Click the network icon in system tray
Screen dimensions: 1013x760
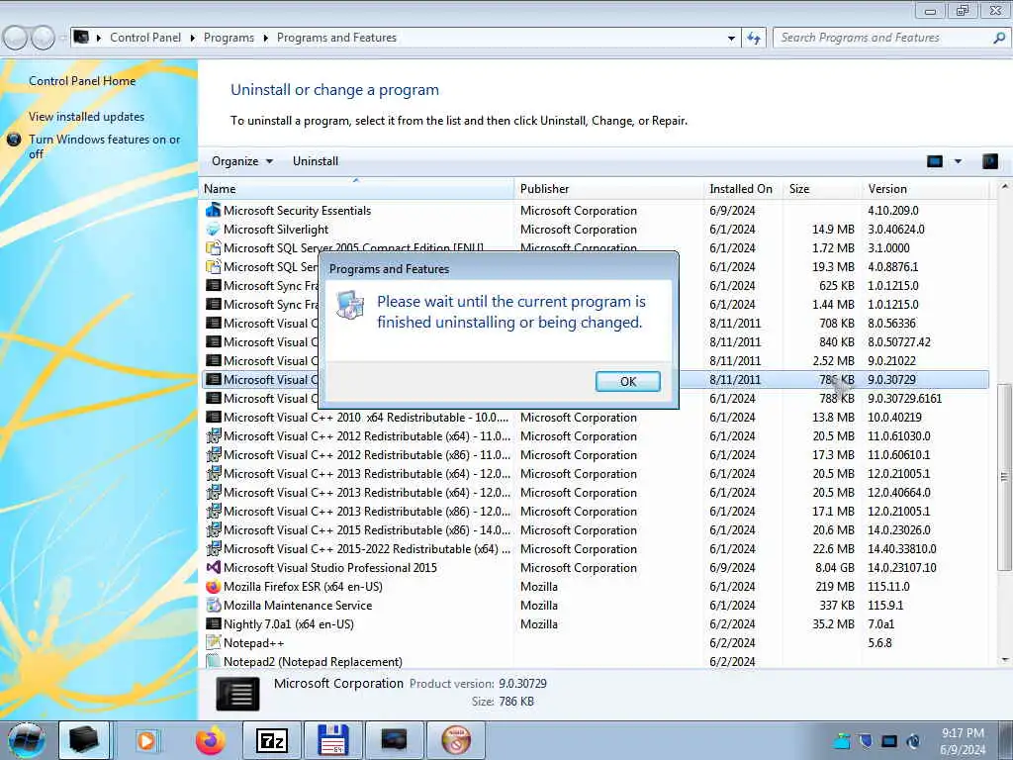(889, 741)
